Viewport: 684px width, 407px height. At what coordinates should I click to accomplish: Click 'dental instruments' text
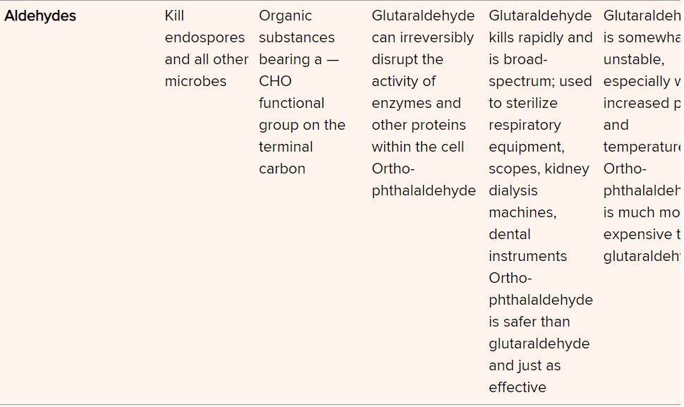point(528,245)
